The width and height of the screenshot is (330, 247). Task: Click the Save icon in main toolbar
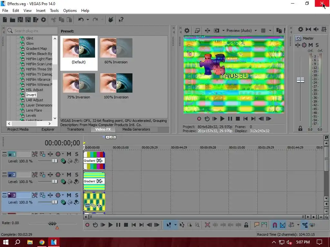pos(20,20)
